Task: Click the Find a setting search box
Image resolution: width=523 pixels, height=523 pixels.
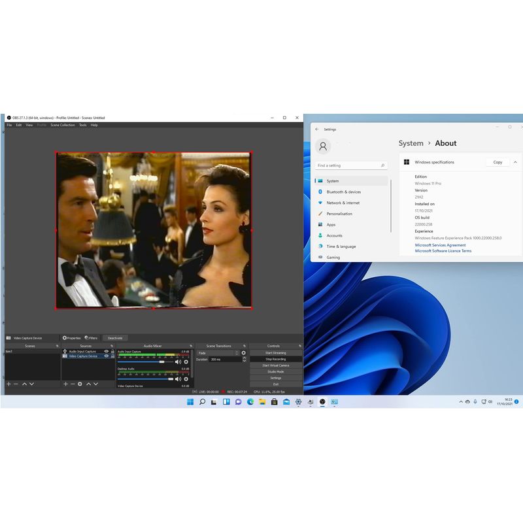Action: [351, 165]
